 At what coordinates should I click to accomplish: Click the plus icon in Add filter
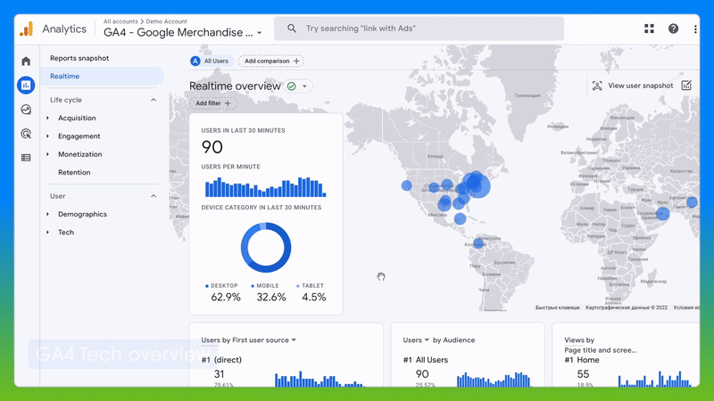pos(228,103)
